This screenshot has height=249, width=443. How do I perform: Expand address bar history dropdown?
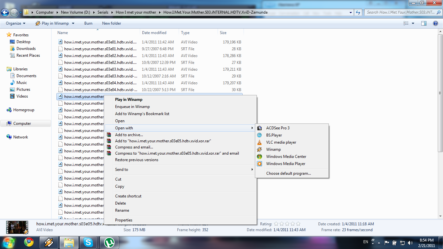[x=351, y=12]
